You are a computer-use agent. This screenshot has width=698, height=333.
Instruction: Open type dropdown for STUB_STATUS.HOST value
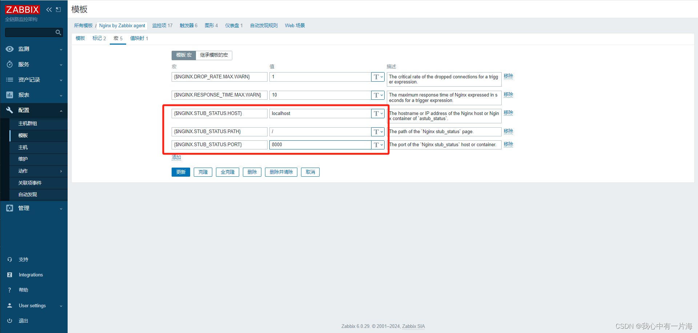tap(378, 114)
